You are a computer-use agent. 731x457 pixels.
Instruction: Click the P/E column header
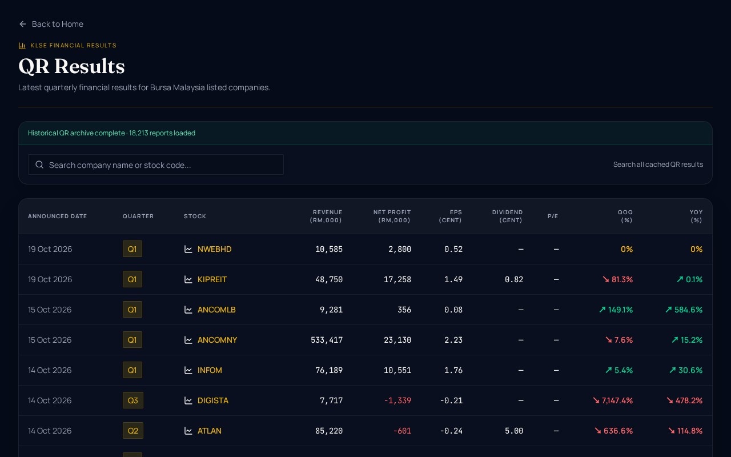[x=553, y=217]
